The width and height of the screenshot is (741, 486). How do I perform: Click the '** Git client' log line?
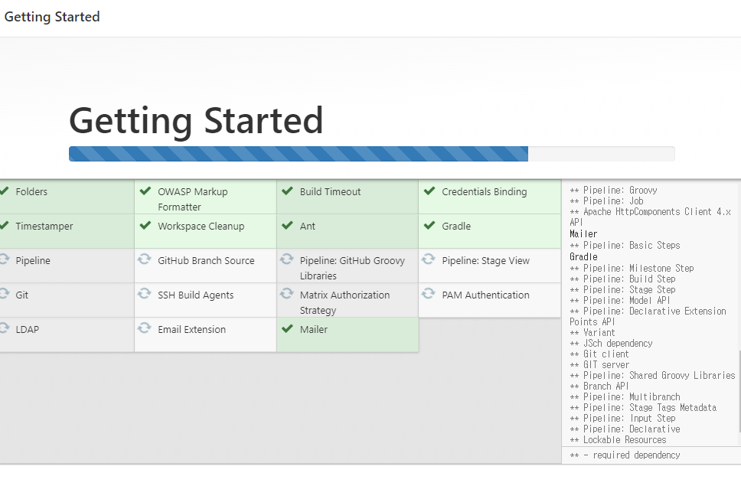pyautogui.click(x=599, y=354)
